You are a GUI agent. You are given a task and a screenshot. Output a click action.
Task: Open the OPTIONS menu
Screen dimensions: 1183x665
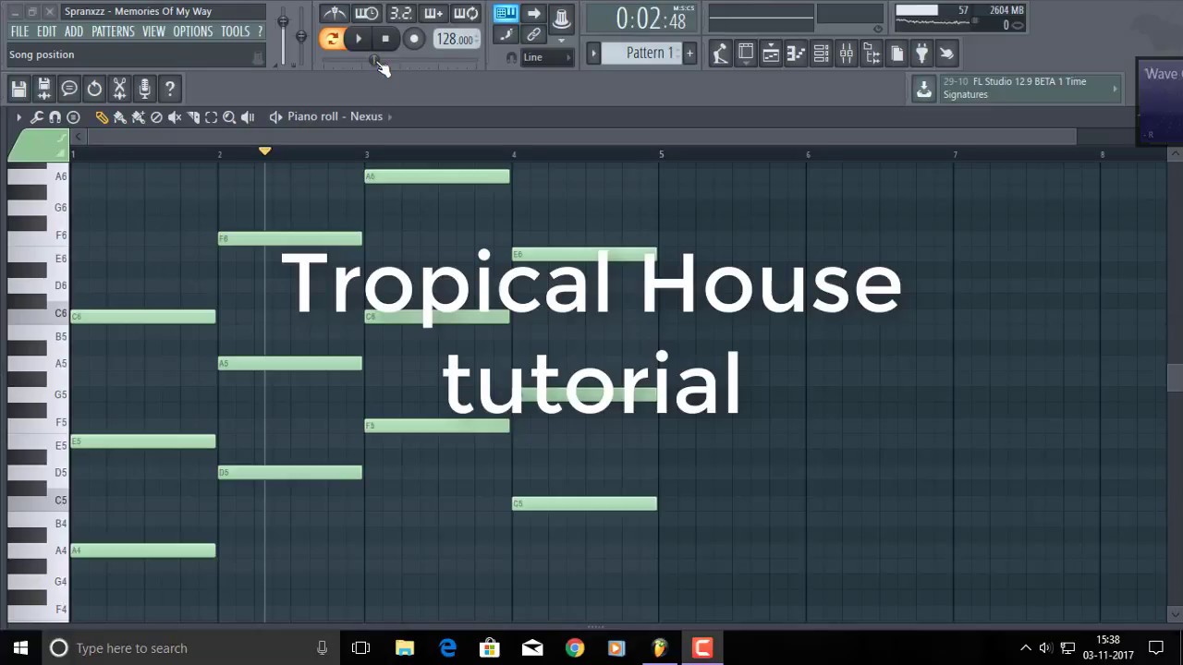tap(192, 31)
